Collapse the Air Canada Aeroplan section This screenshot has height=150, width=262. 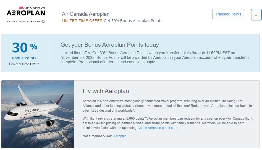256,15
